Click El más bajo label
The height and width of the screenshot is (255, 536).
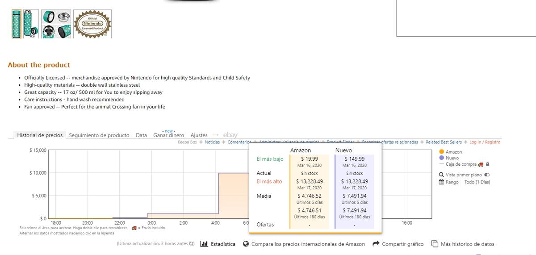(270, 159)
